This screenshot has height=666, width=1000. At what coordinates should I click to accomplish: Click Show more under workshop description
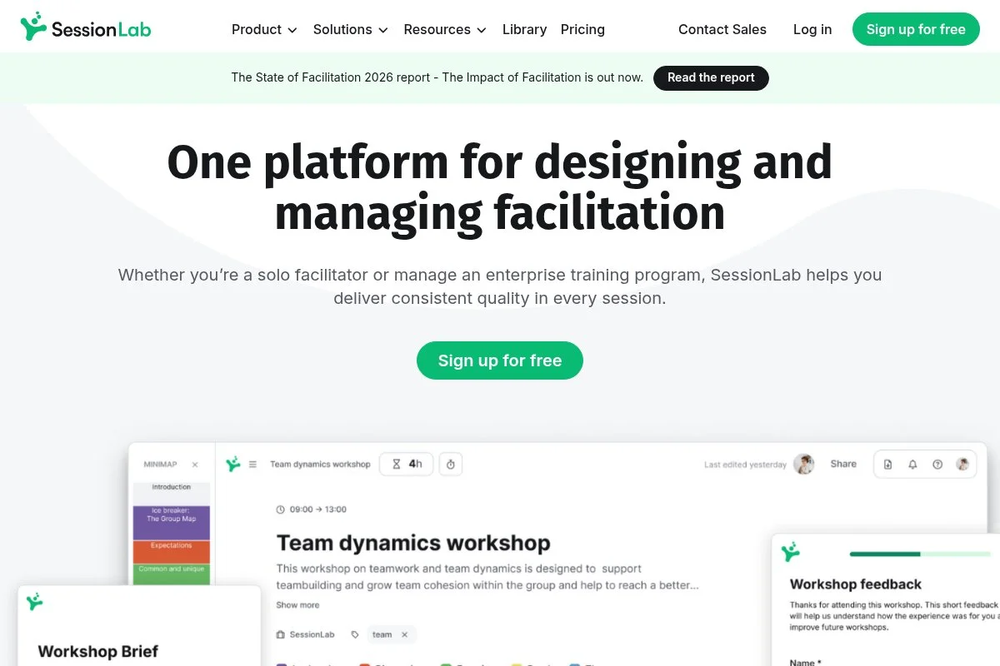(x=297, y=605)
